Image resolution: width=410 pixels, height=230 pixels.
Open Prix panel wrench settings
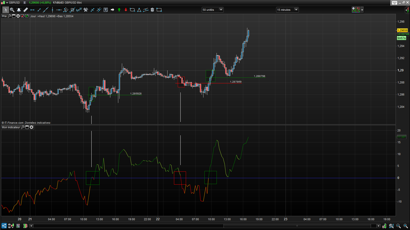click(x=9, y=16)
